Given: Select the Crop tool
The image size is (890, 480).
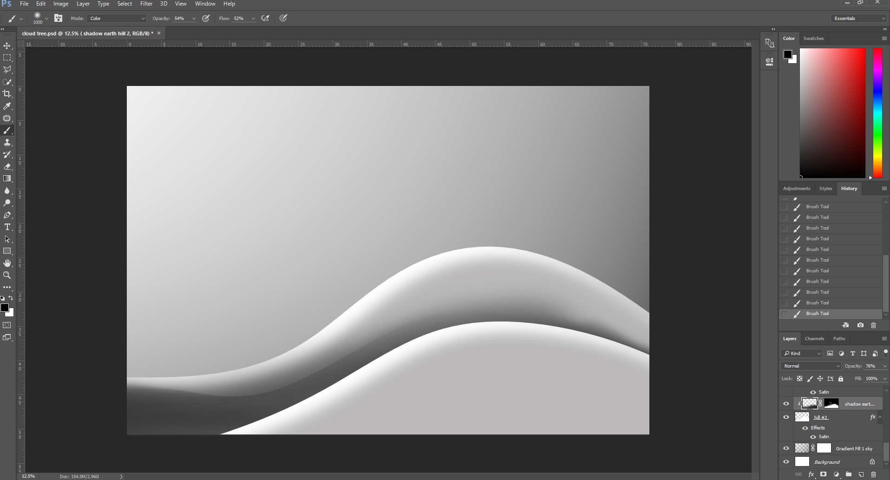Looking at the screenshot, I should [7, 94].
